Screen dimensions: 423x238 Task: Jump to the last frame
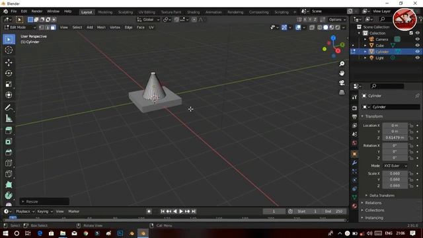(x=194, y=212)
